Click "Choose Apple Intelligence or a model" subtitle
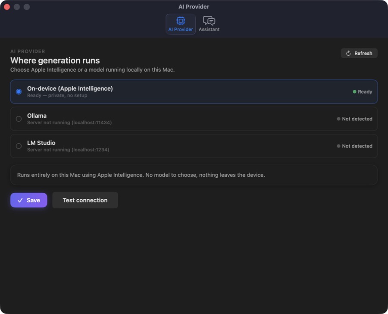 (93, 70)
